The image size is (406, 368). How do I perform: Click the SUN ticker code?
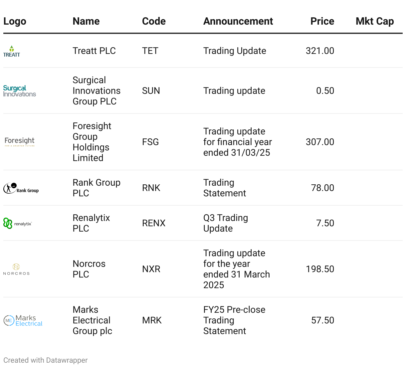[x=151, y=91]
